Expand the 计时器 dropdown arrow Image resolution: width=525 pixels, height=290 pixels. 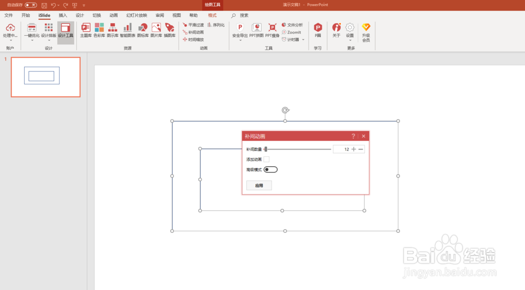tap(303, 40)
